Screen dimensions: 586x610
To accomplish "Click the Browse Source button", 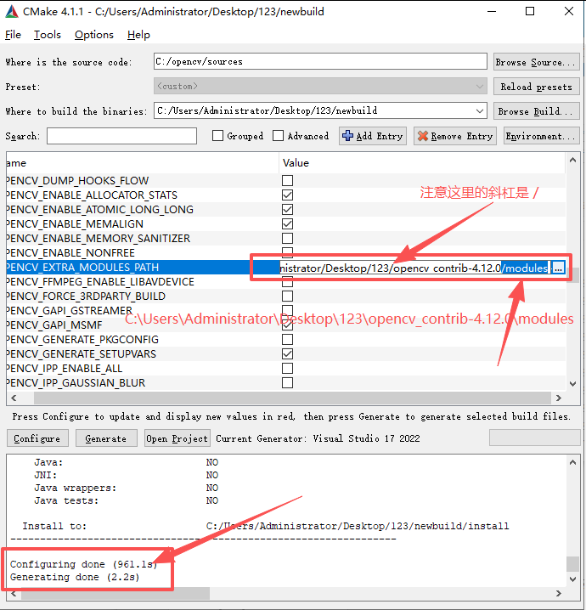I will click(x=537, y=62).
